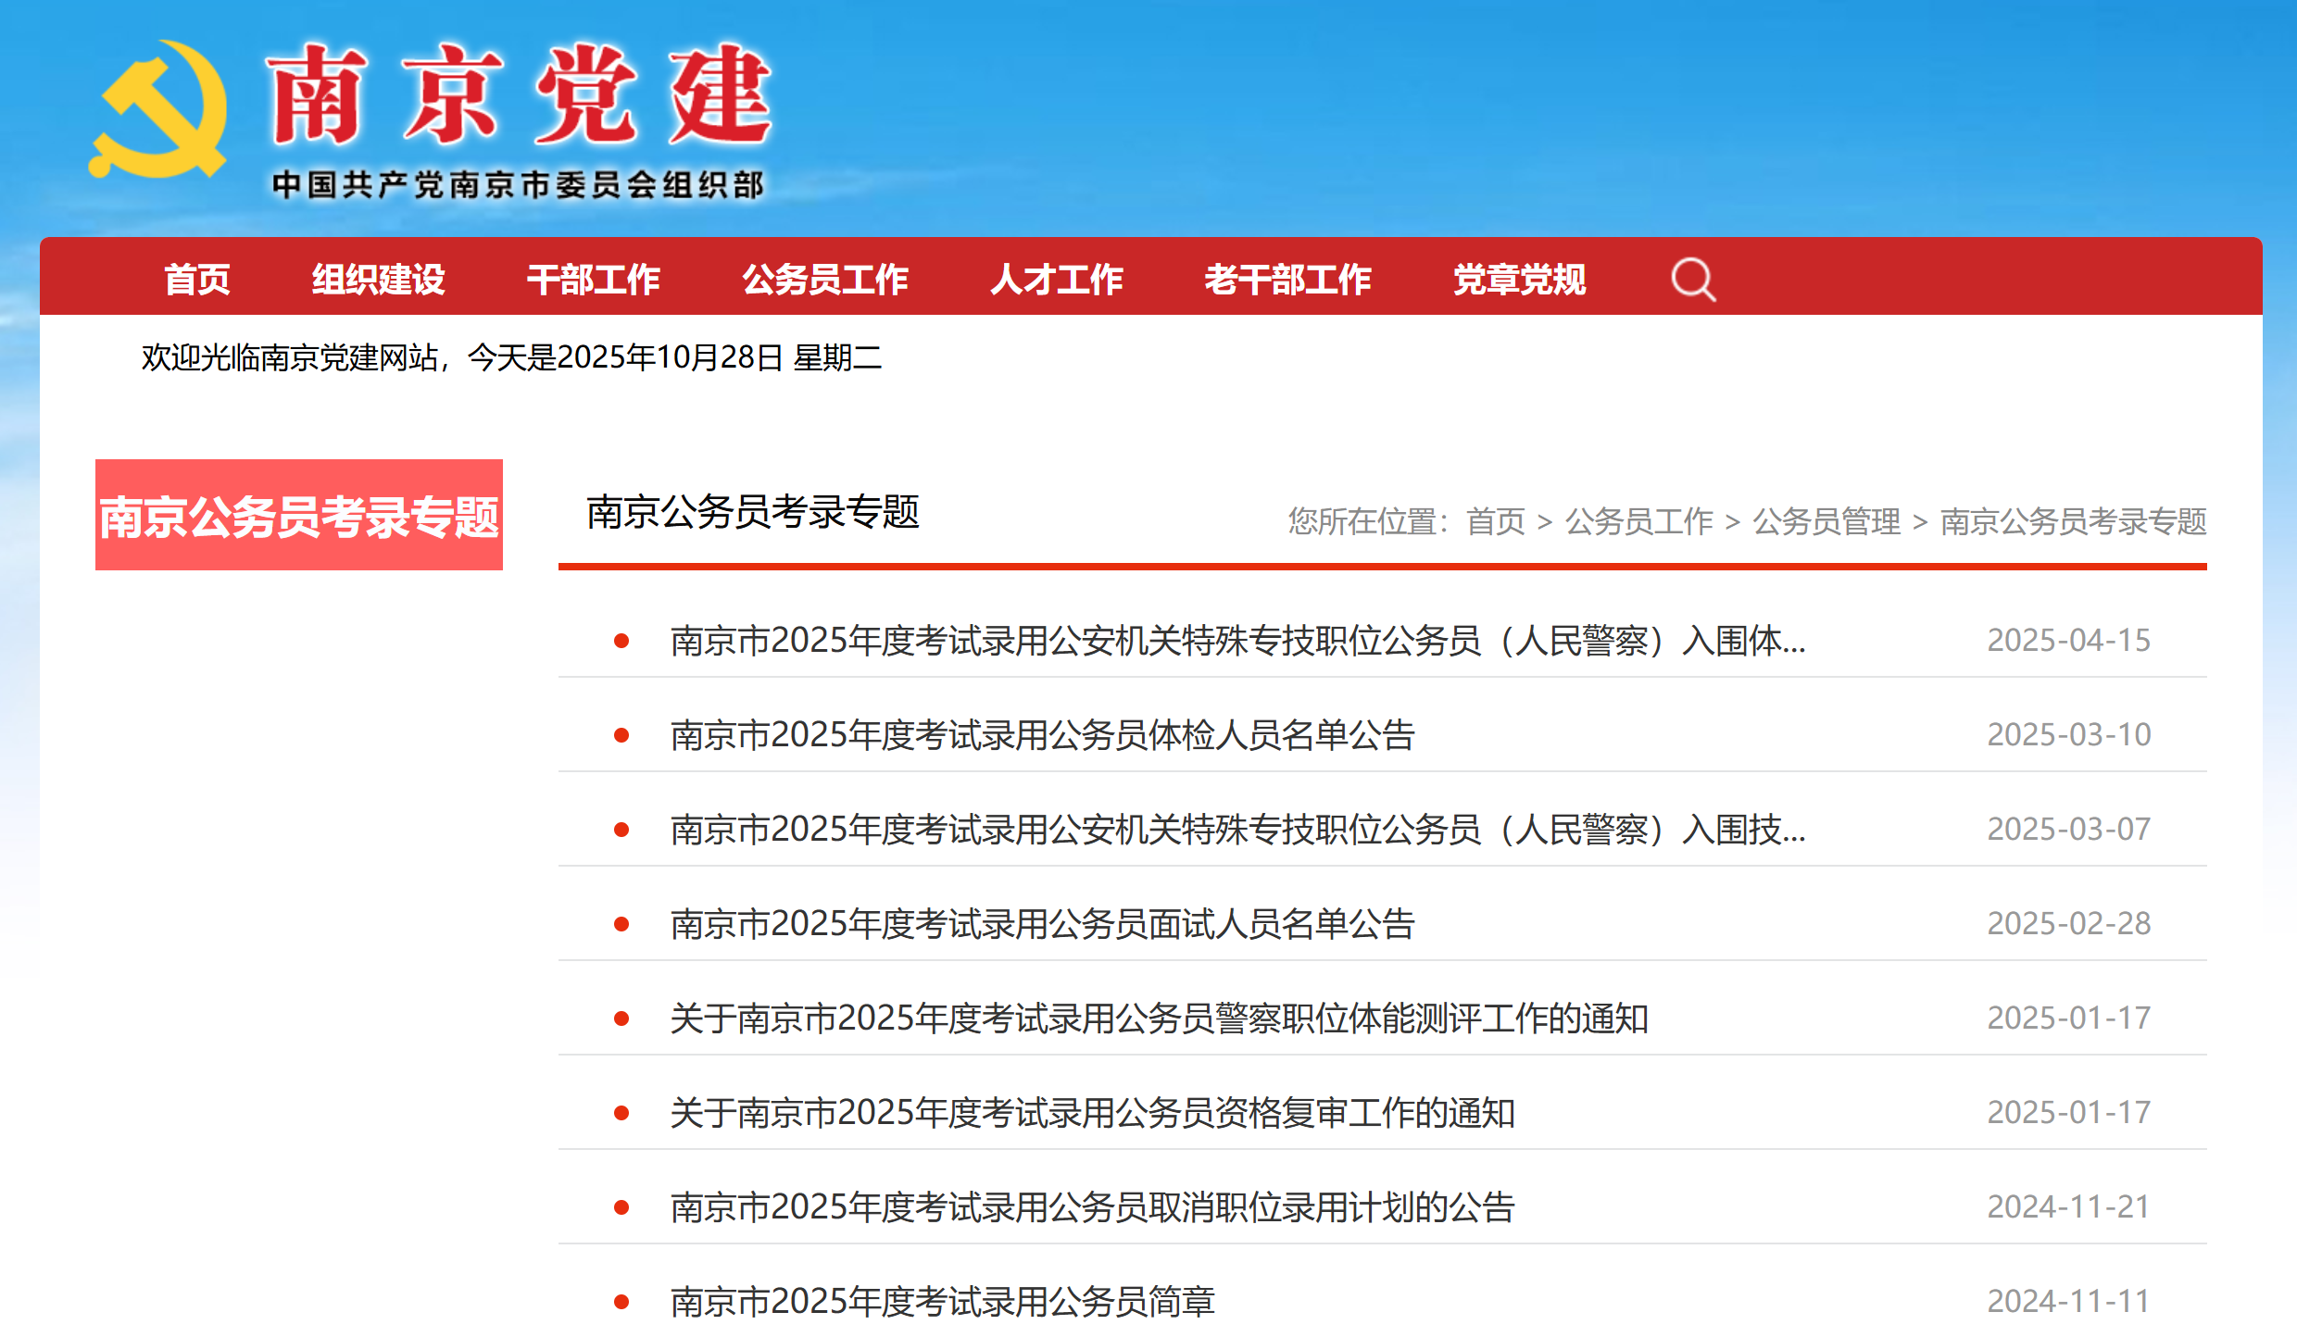Click the search magnifier icon
This screenshot has height=1337, width=2297.
(x=1693, y=279)
